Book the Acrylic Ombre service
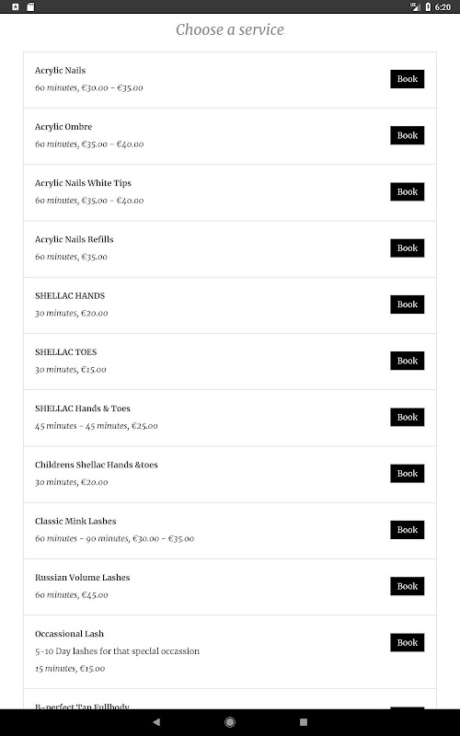Screen dimensions: 460x736 click(407, 135)
